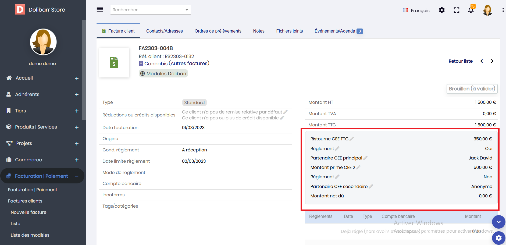Click the Retour liste link
The height and width of the screenshot is (245, 506).
(461, 61)
